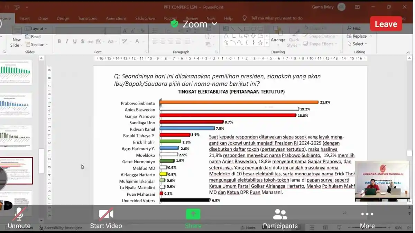Select the star shape in shapes gallery

[x=260, y=43]
